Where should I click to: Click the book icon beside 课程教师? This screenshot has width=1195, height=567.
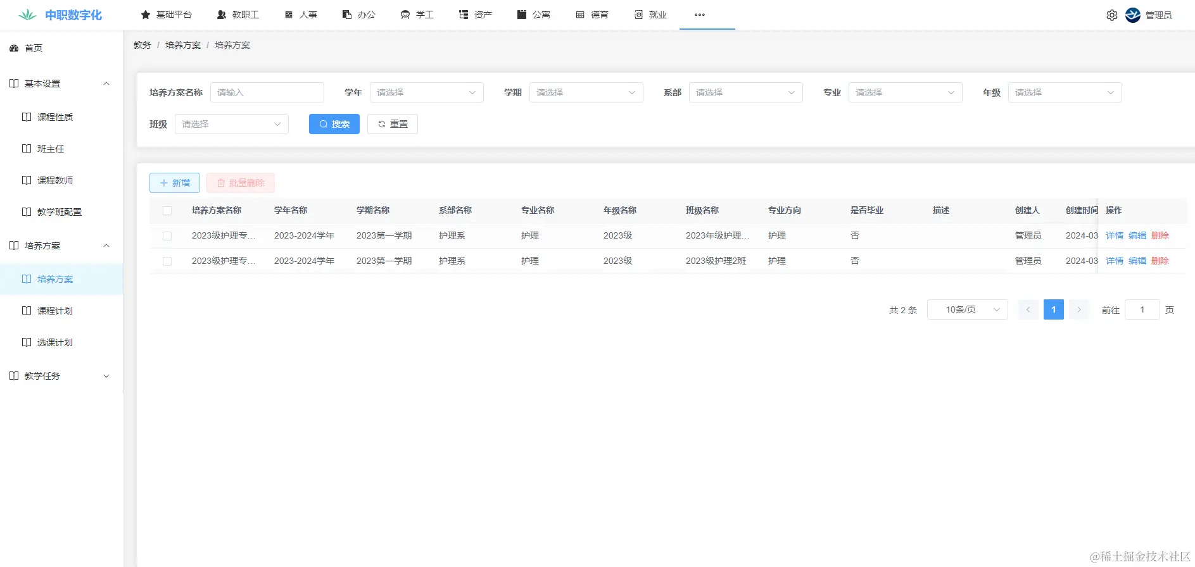click(27, 180)
